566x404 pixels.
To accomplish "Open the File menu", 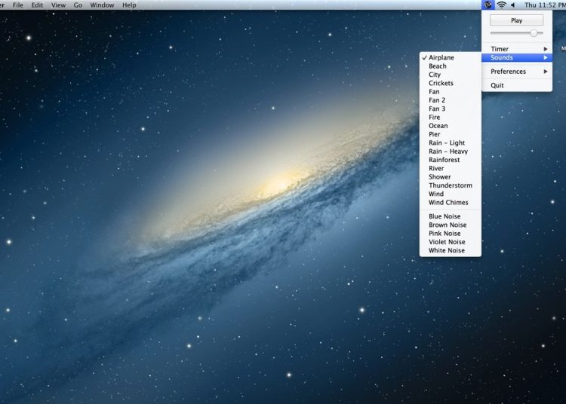I will pos(17,5).
